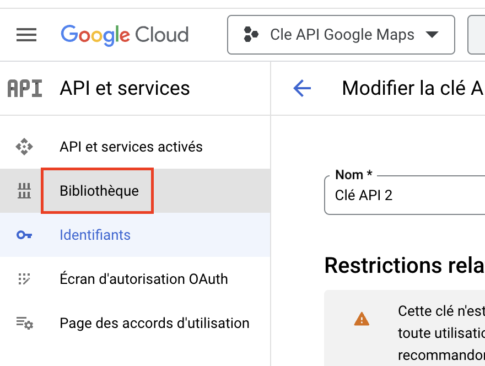Click the API icon beside the section title
This screenshot has height=366, width=485.
[x=24, y=89]
